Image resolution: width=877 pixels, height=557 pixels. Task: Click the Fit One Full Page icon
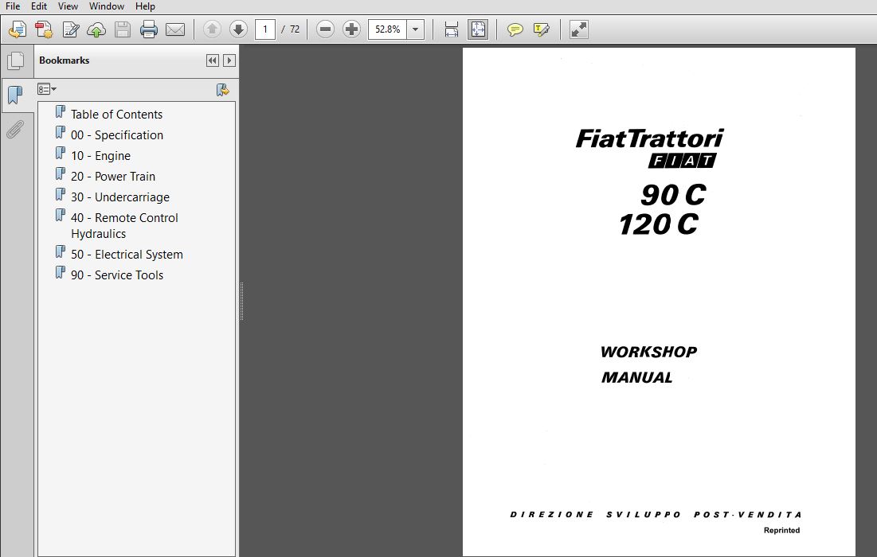478,29
